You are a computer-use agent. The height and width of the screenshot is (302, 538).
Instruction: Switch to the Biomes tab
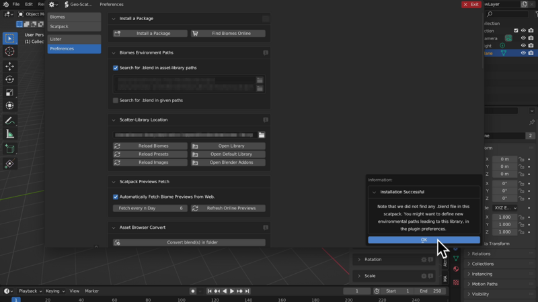coord(74,17)
